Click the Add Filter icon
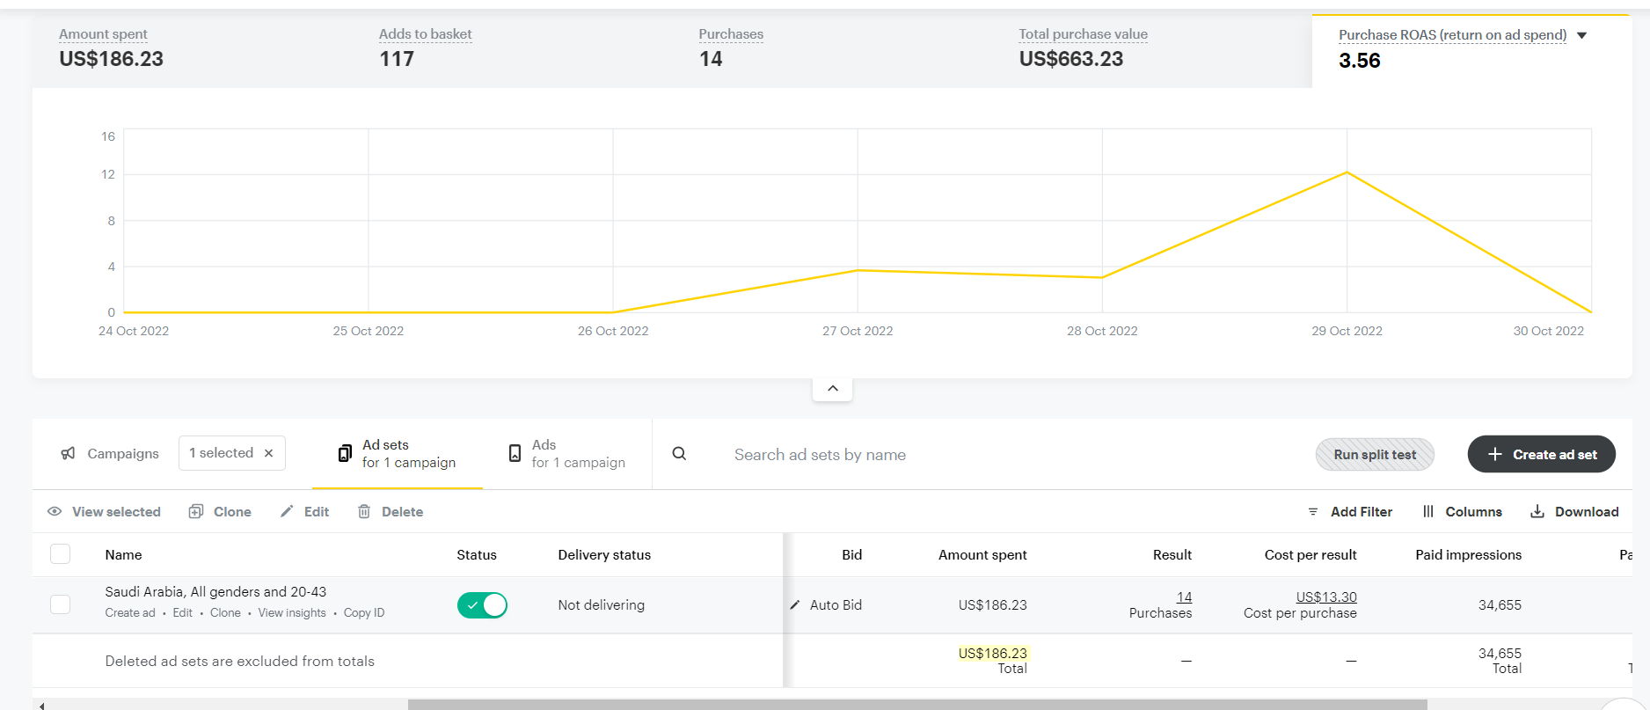 (1313, 512)
